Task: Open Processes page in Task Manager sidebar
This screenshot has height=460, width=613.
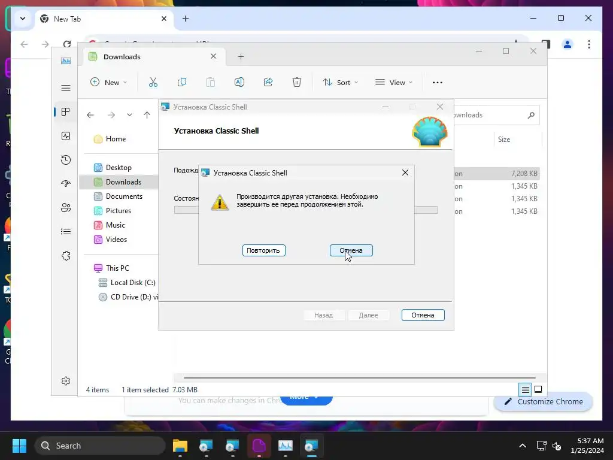Action: point(66,112)
